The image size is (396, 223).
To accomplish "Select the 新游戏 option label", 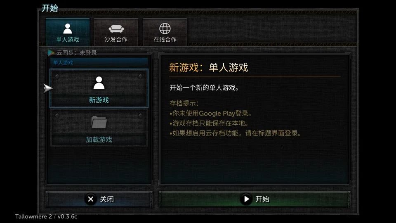I will click(99, 100).
